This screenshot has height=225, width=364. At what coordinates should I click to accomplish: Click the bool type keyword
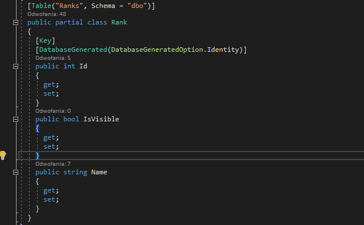71,119
